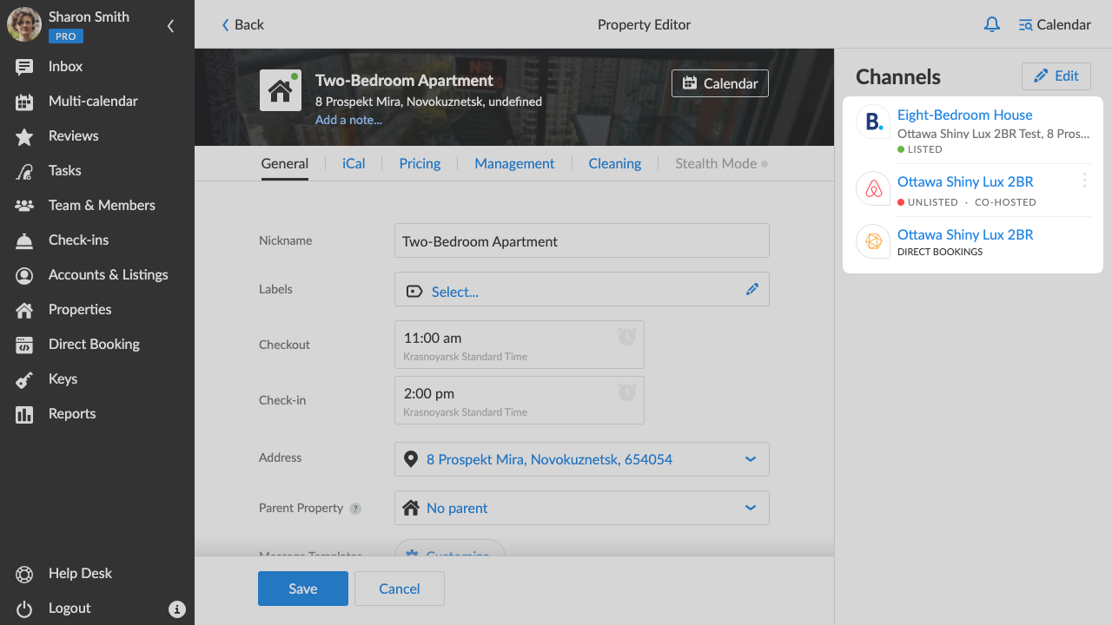
Task: Click the Logout power icon
Action: click(x=24, y=609)
